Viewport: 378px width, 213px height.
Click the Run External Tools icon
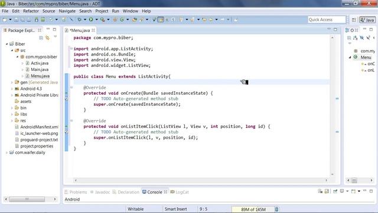[x=102, y=20]
